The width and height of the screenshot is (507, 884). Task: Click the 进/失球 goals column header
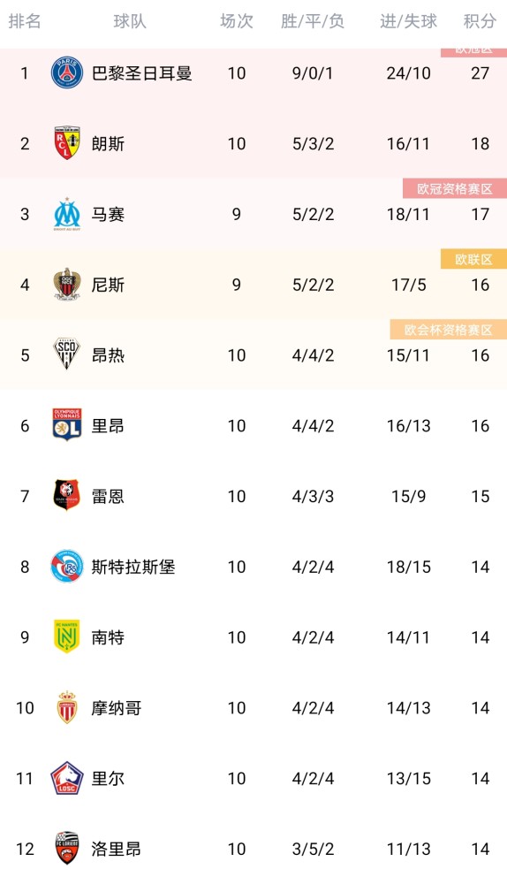coord(408,21)
